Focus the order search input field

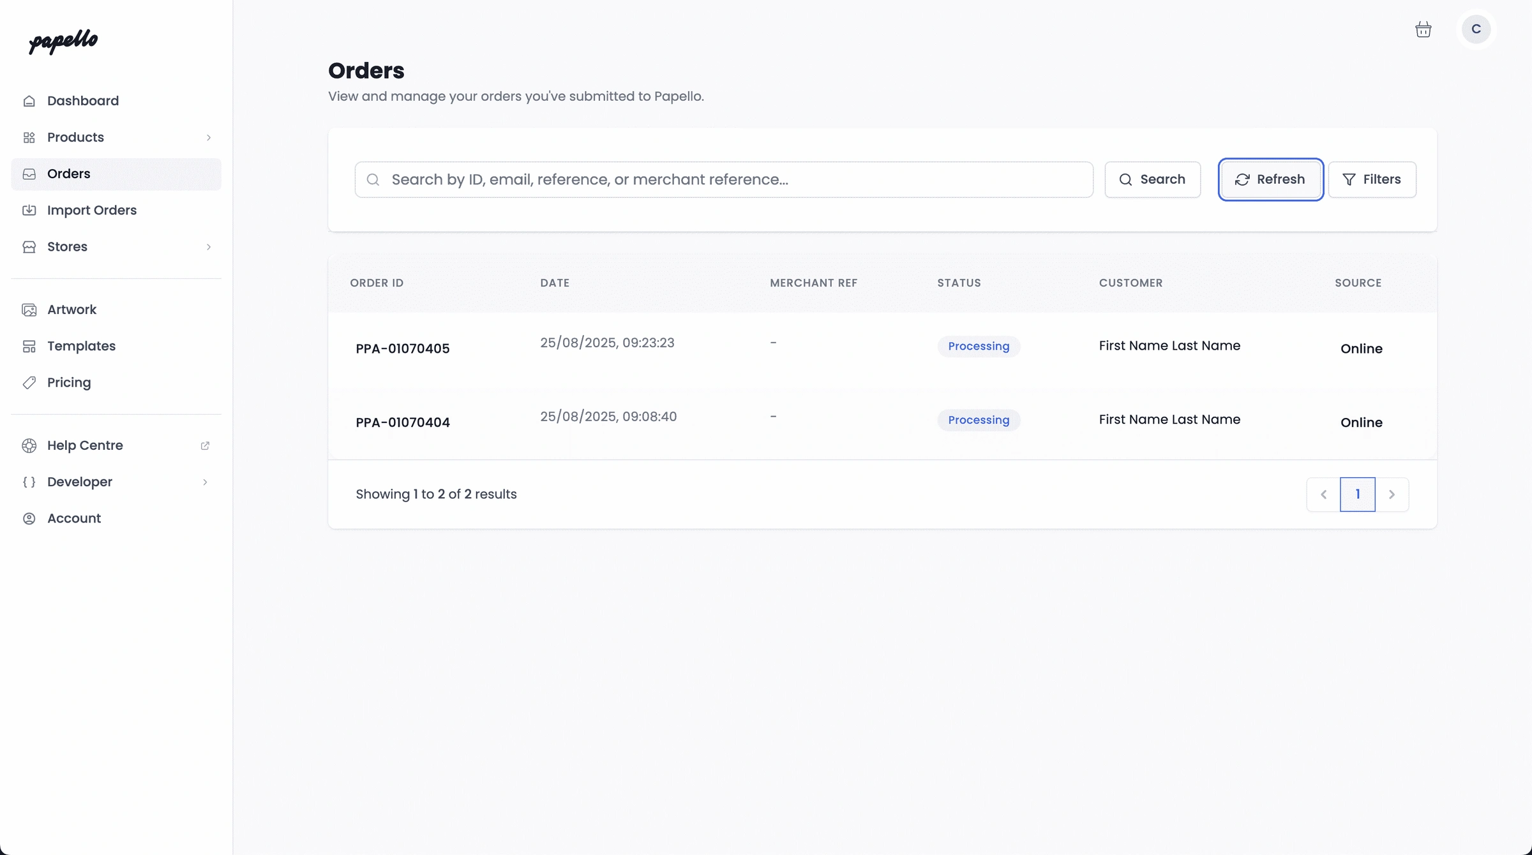pos(734,179)
